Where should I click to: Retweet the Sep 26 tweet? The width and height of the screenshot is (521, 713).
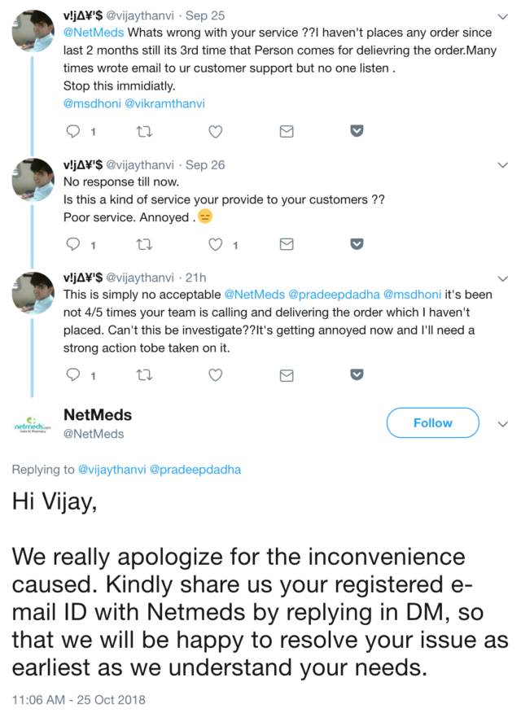point(144,244)
